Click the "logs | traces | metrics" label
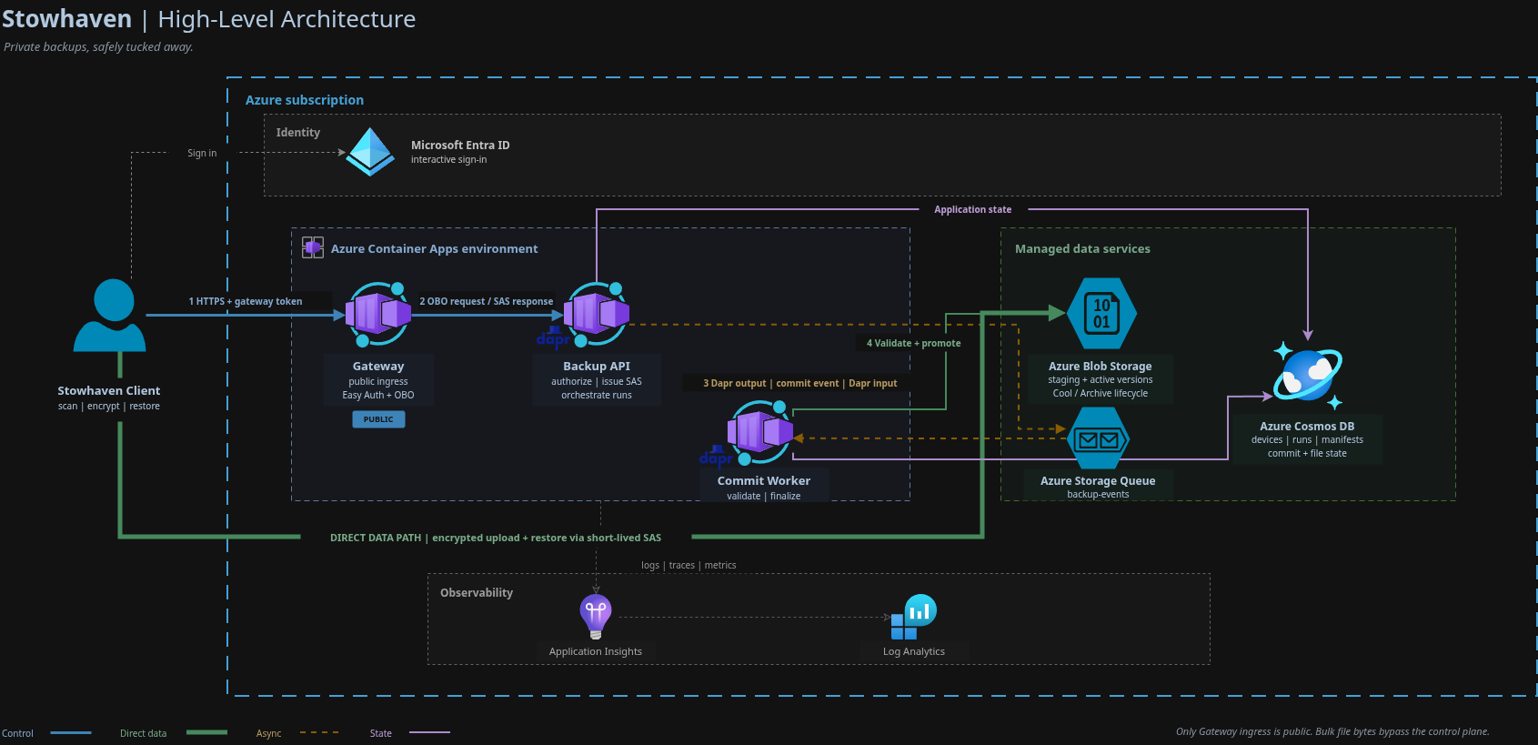 click(689, 566)
